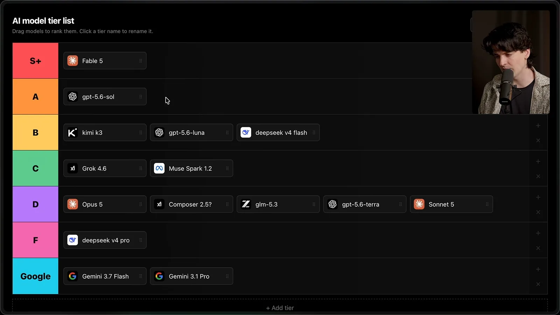Click the yellow B tier name
Image resolution: width=560 pixels, height=315 pixels.
[x=35, y=133]
